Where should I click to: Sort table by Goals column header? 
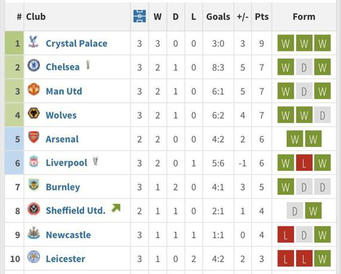(x=218, y=17)
